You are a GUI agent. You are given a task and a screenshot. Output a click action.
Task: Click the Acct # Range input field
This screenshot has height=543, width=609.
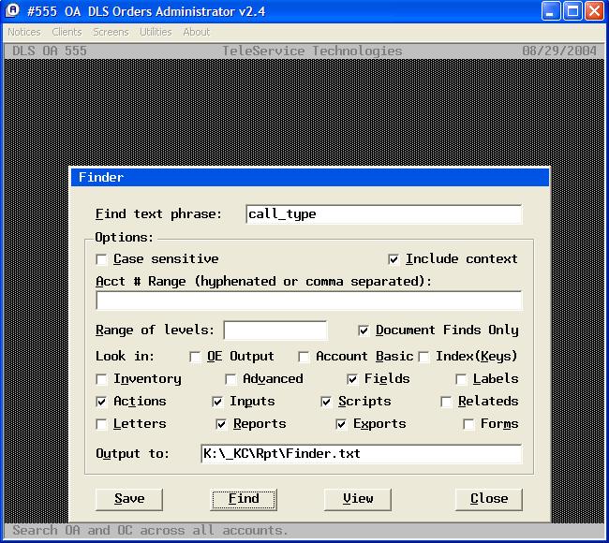coord(309,301)
